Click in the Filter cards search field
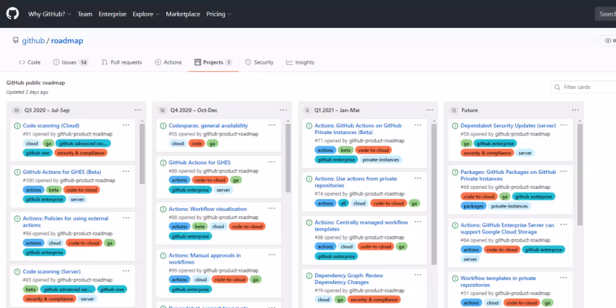616x308 pixels. tap(585, 87)
